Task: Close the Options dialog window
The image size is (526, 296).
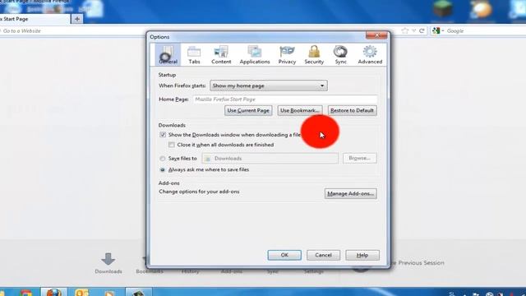Action: [x=376, y=35]
